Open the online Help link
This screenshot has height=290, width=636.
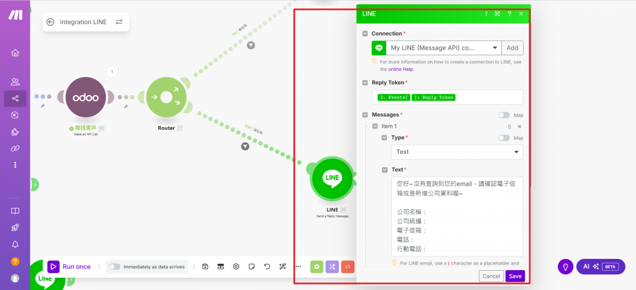pos(401,70)
